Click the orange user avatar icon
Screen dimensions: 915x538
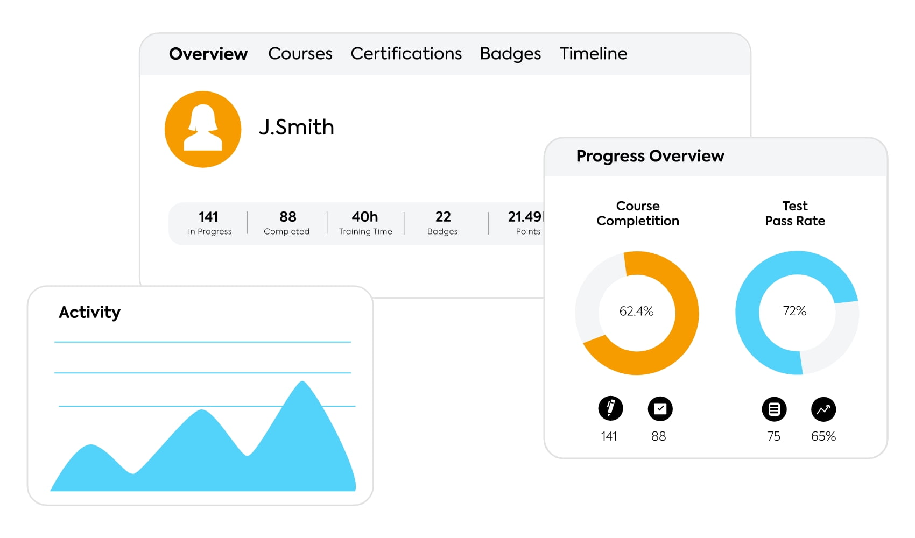203,129
